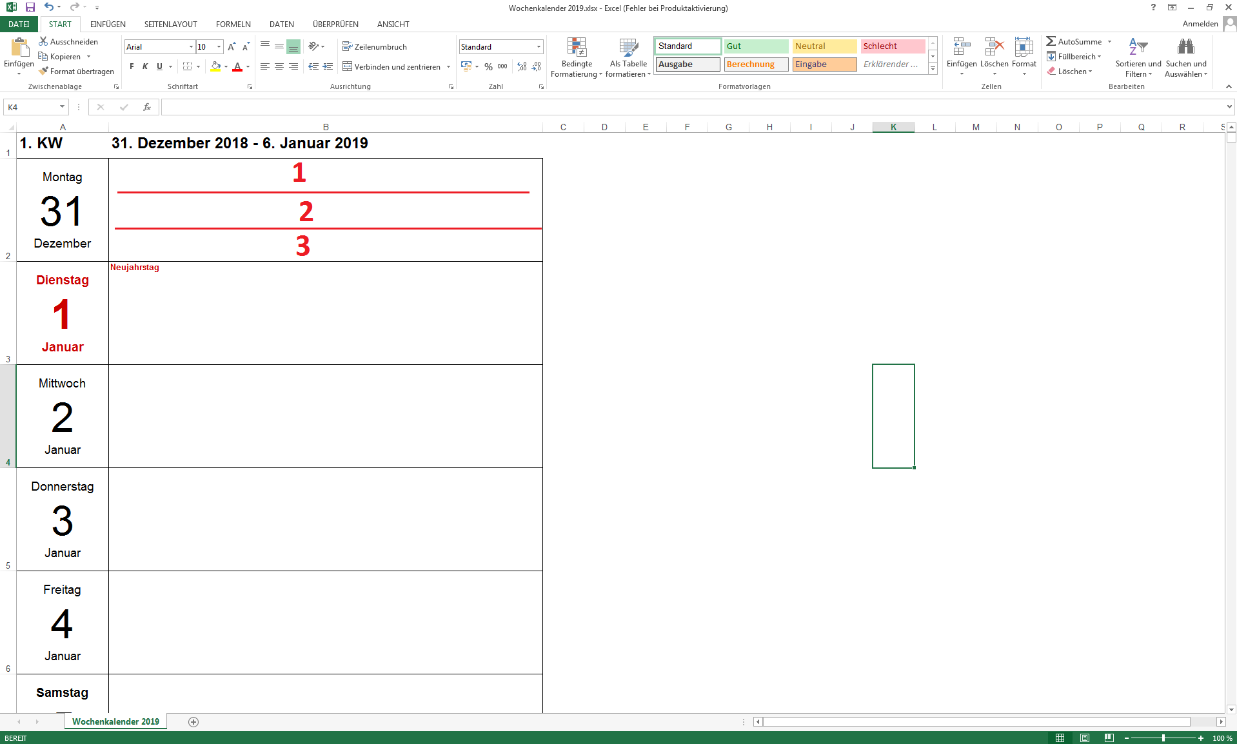Expand the Formatvorlagen gallery more arrow
This screenshot has width=1237, height=744.
point(933,69)
